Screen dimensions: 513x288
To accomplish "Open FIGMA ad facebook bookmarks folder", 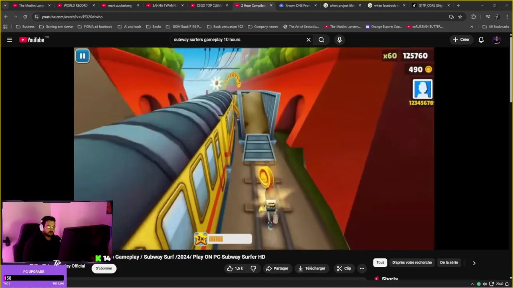I will coord(95,27).
